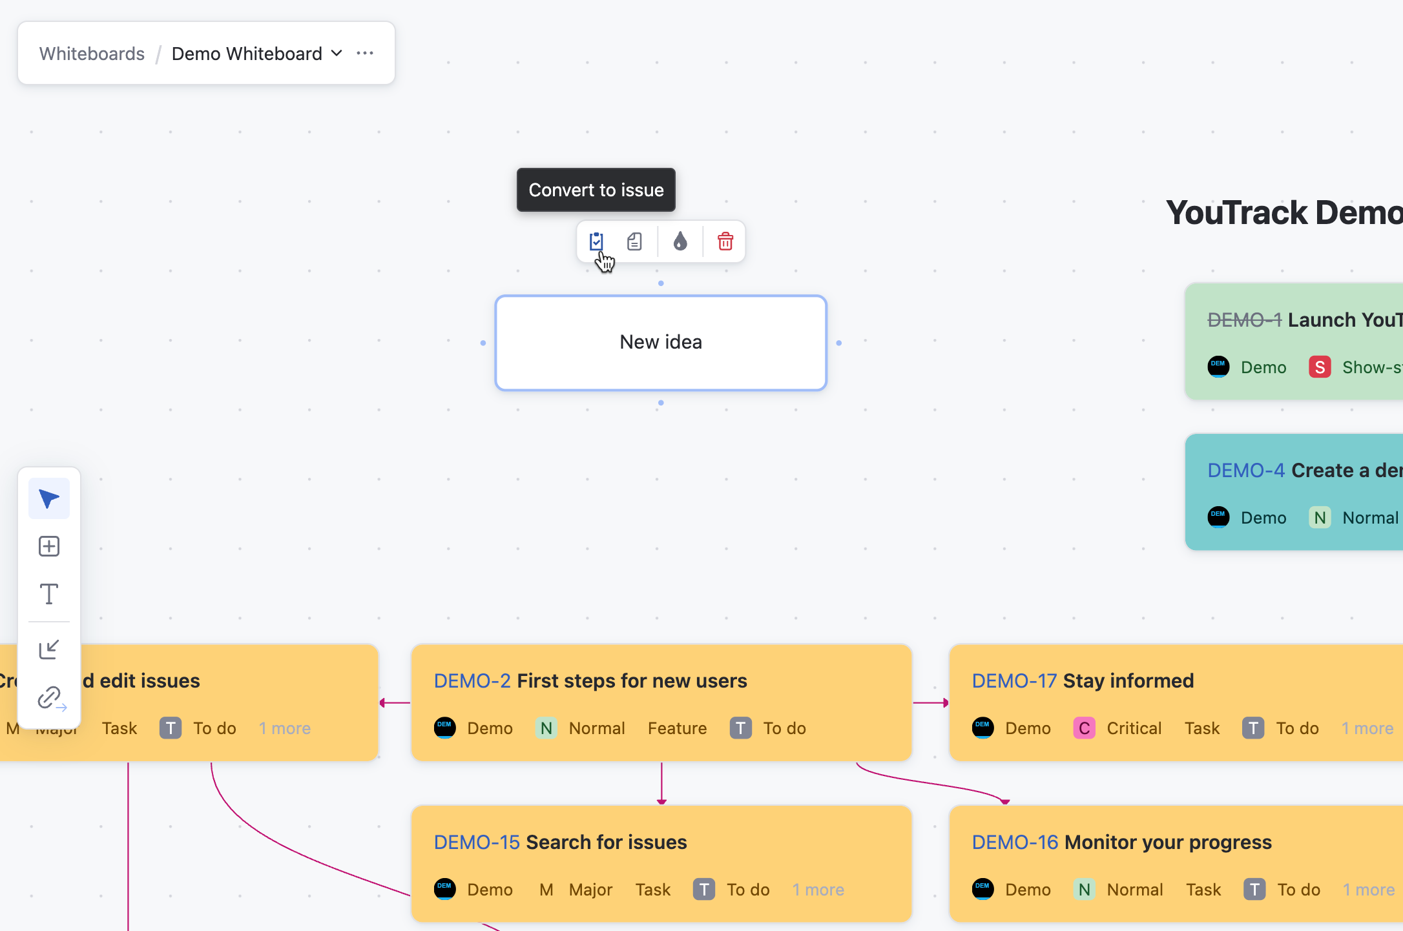The image size is (1403, 931).
Task: Select the New idea note
Action: (x=660, y=342)
